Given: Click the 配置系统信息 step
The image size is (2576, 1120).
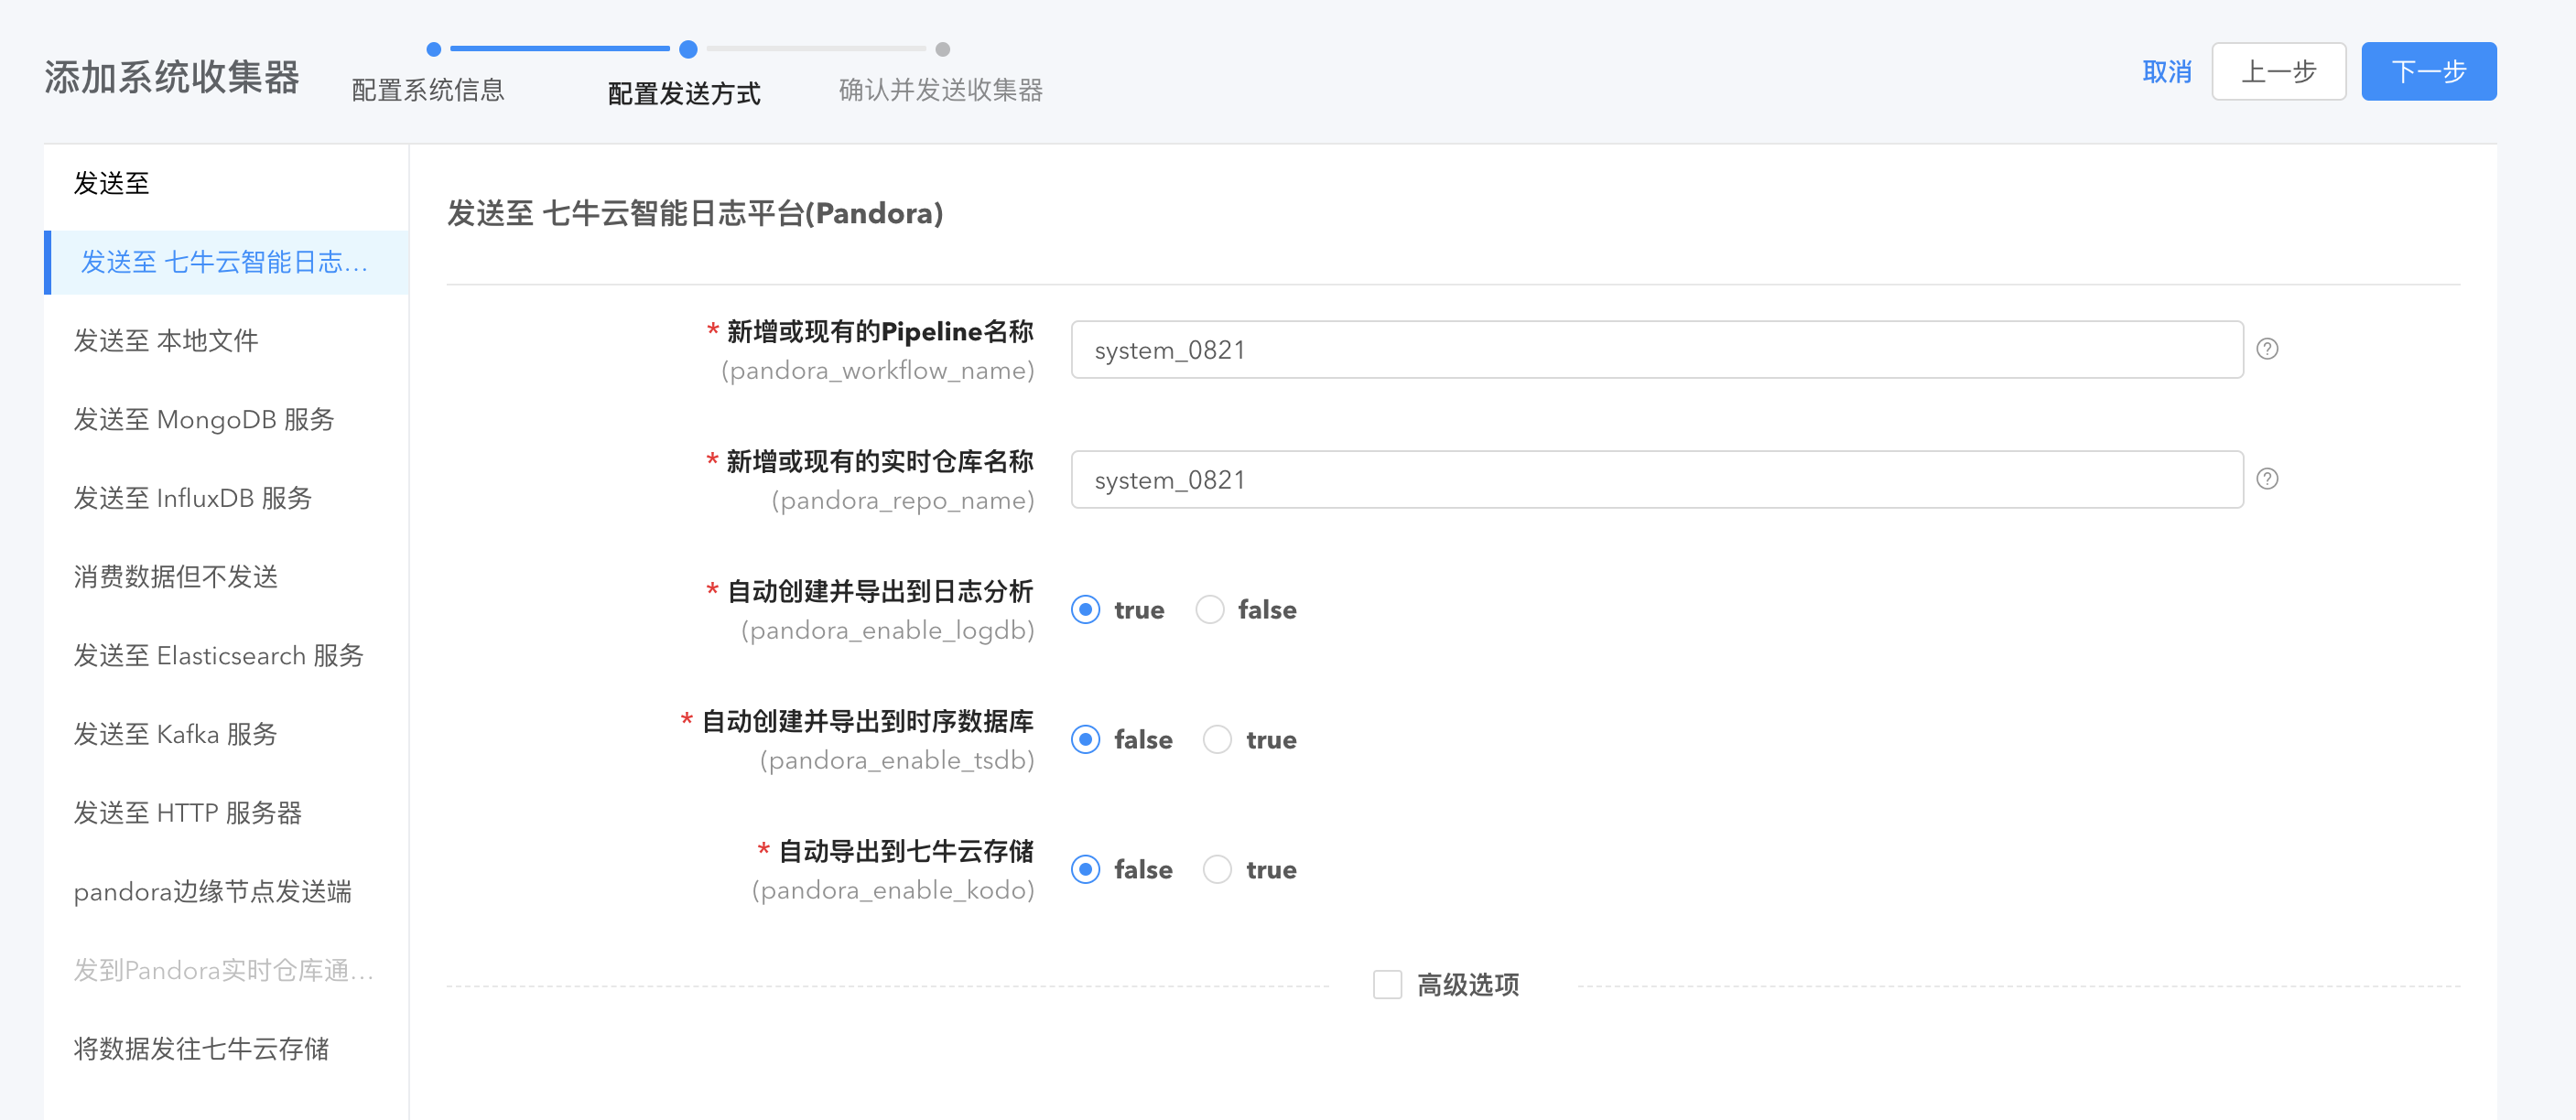Looking at the screenshot, I should [428, 90].
